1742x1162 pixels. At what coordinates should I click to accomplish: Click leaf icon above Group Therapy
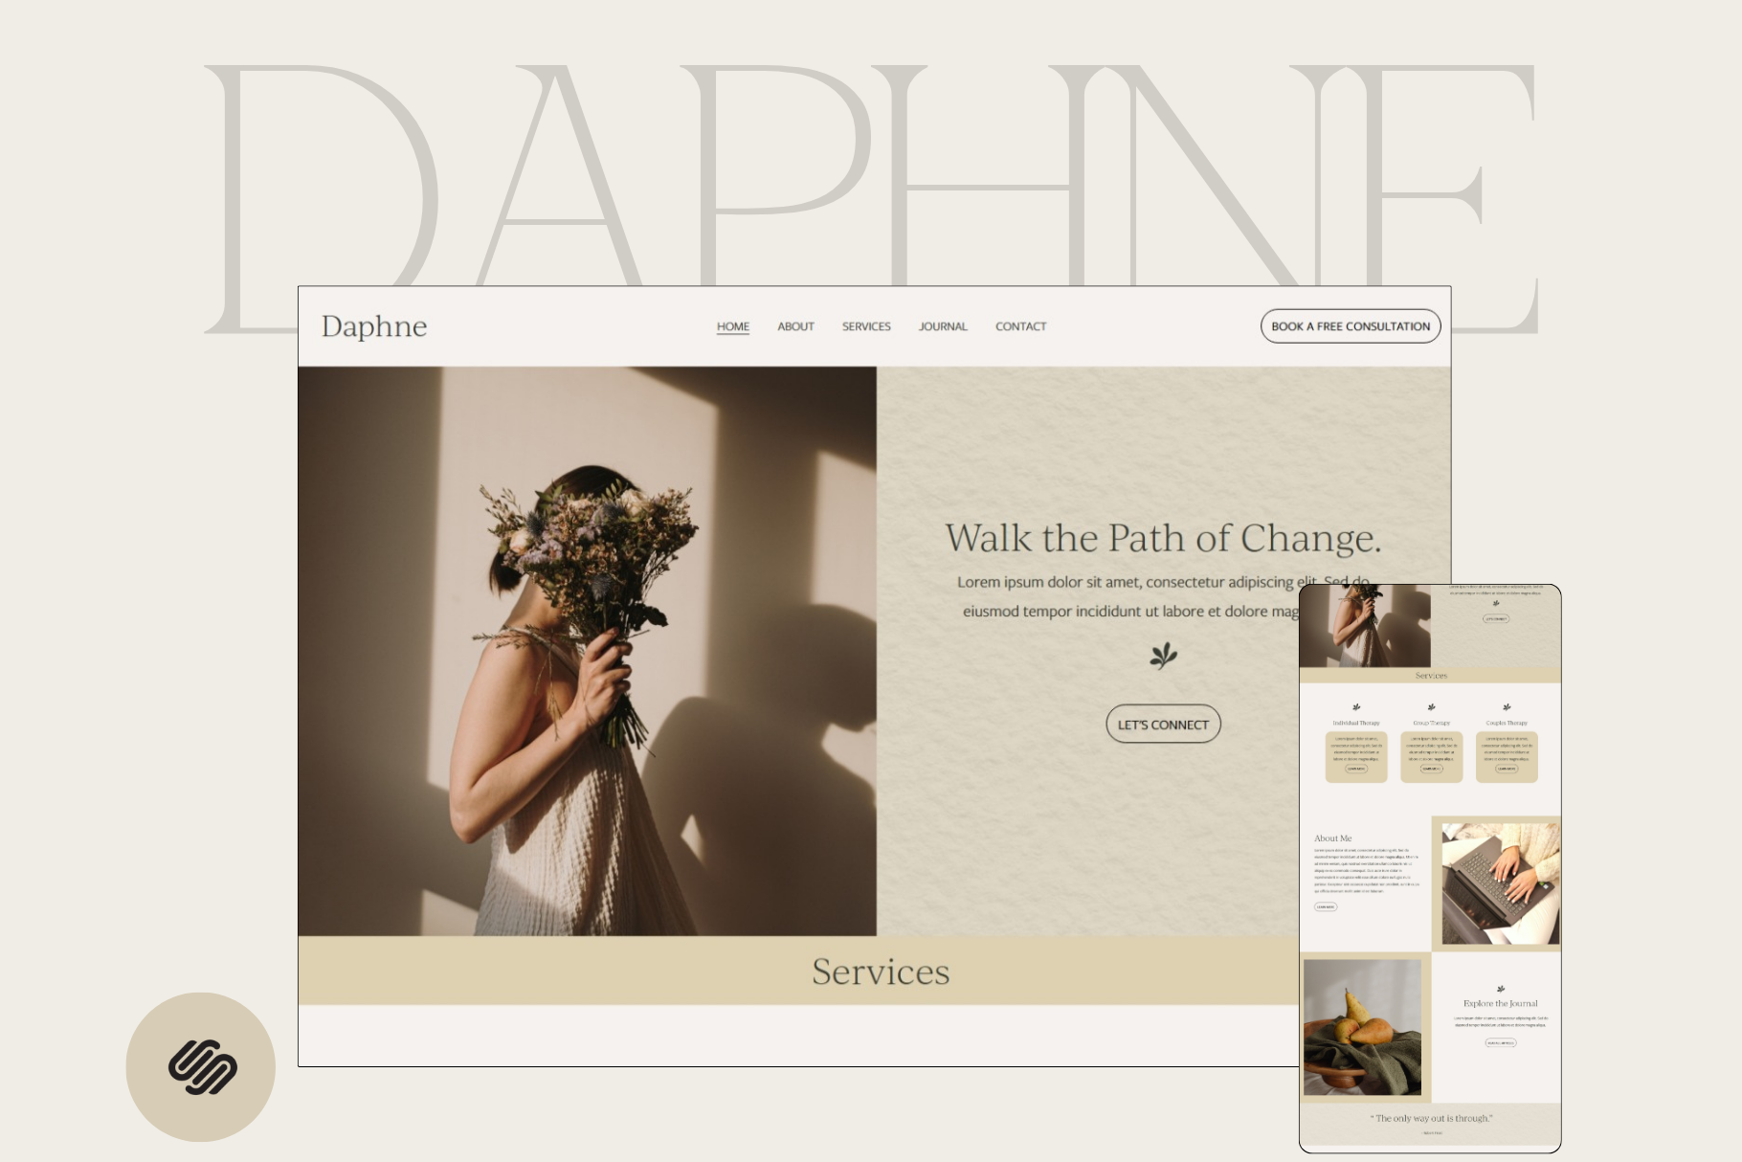pos(1431,707)
